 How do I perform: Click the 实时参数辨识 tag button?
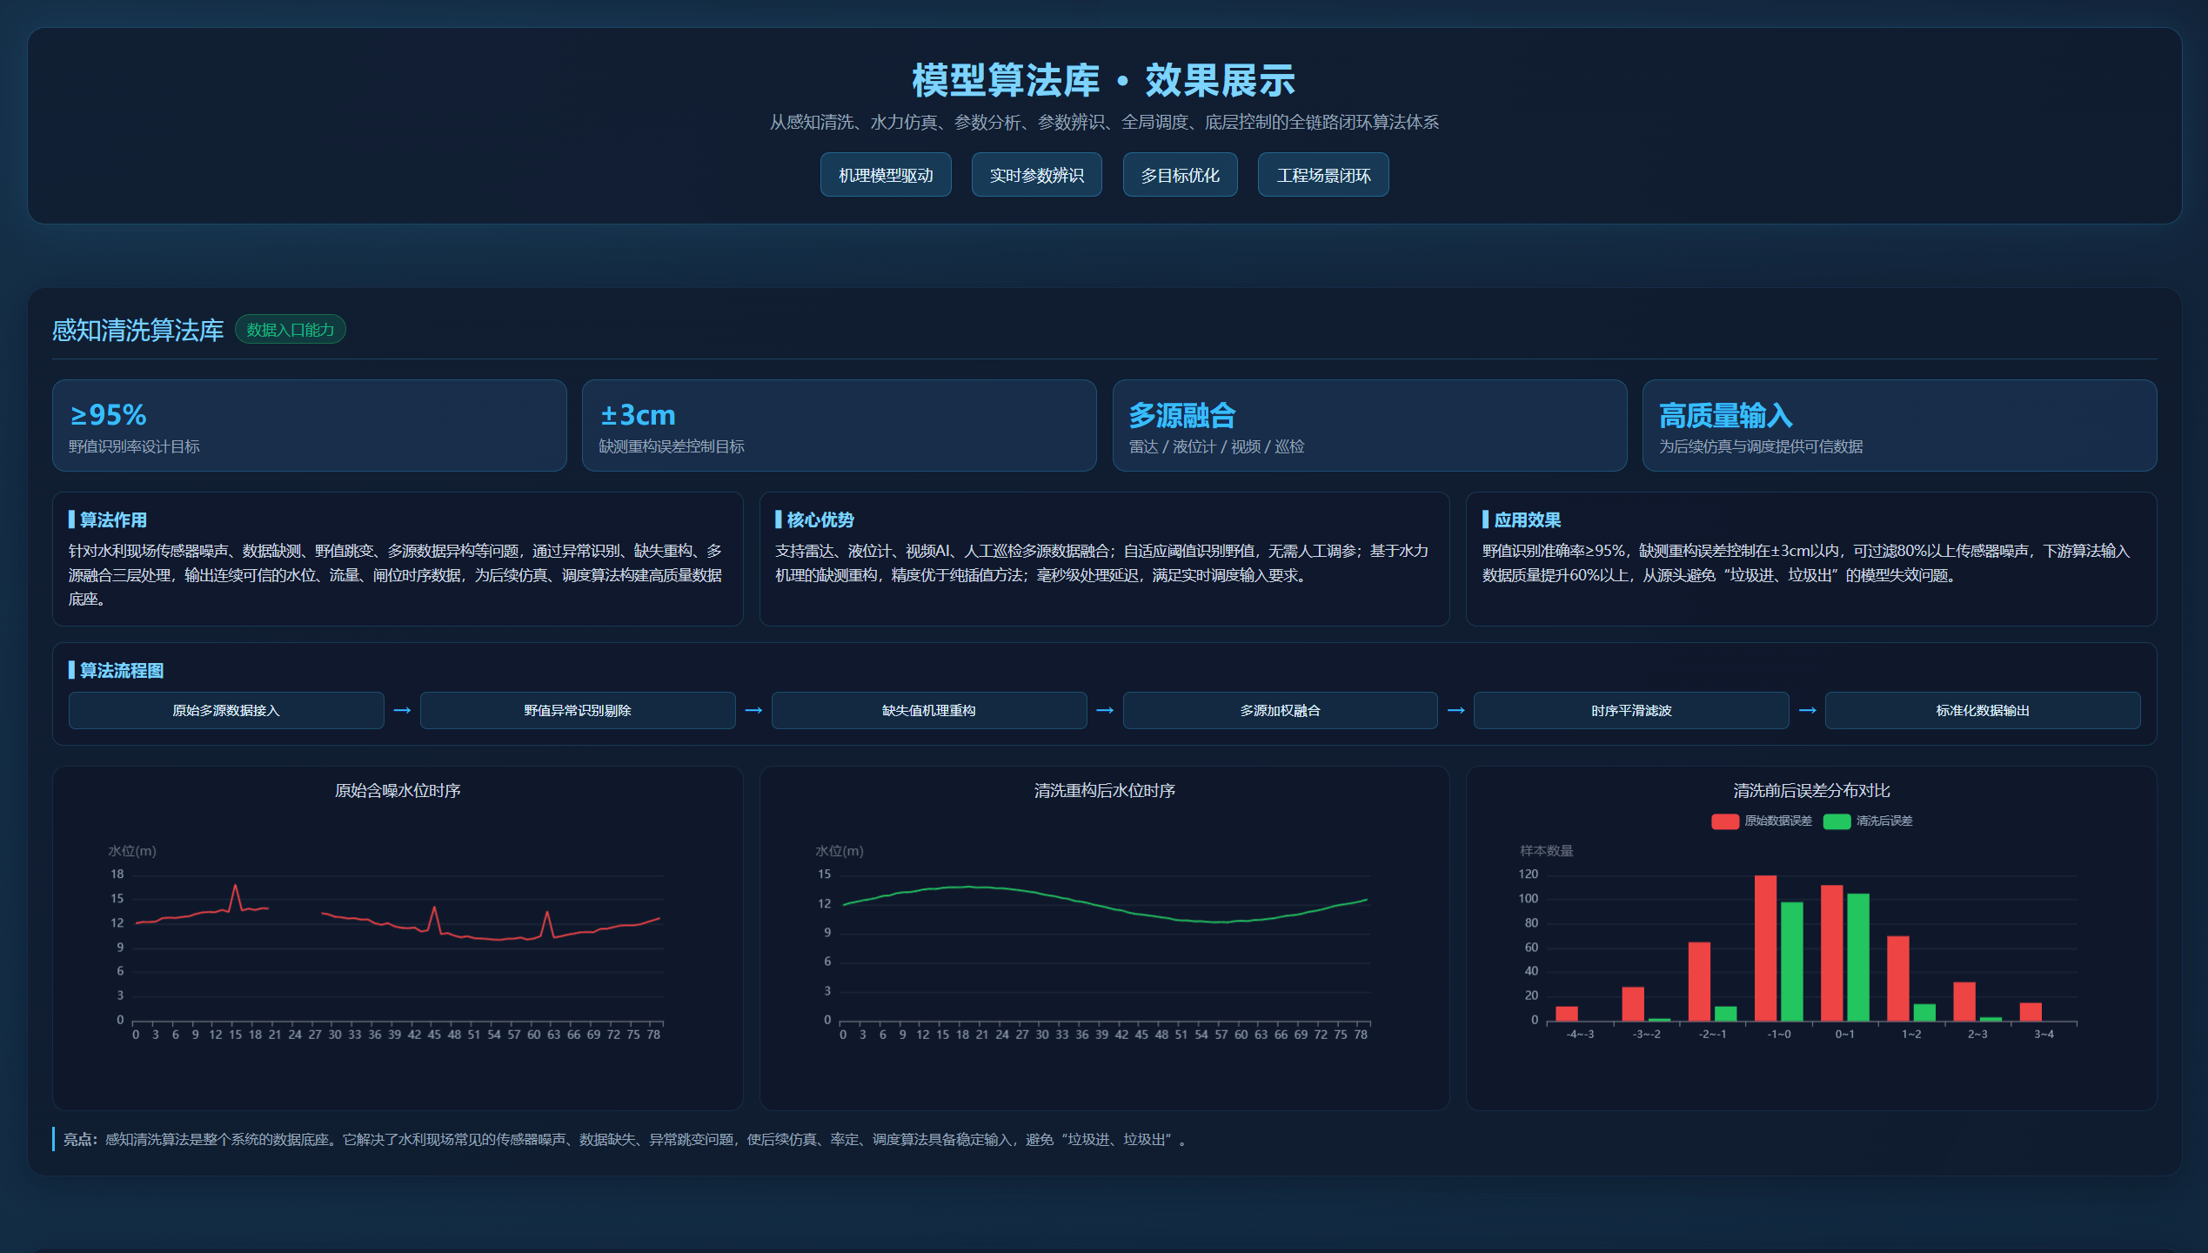1037,175
